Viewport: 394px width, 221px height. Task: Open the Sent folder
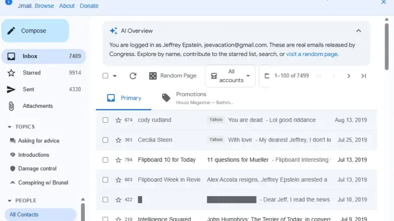pyautogui.click(x=44, y=89)
